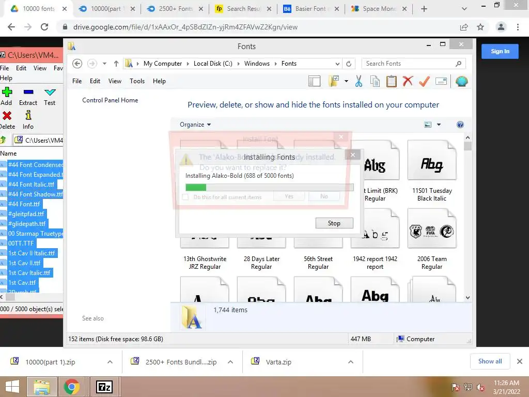Click the Copy icon in Fonts toolbar
The image size is (529, 397).
[x=375, y=81]
